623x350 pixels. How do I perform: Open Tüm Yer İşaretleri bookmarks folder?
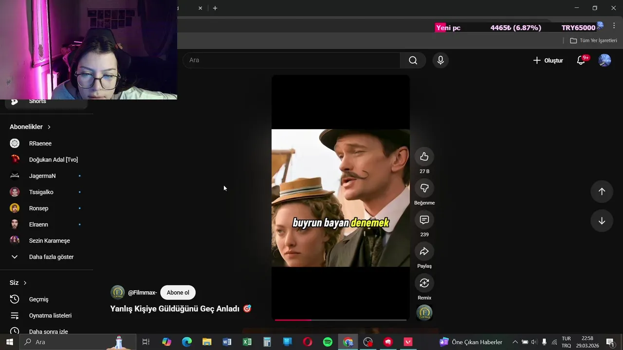(x=593, y=40)
